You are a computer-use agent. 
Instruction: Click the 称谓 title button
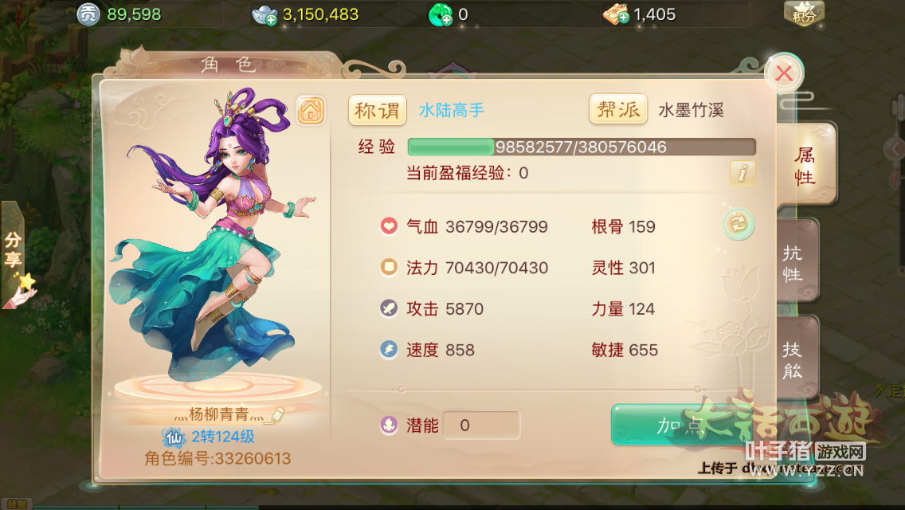click(377, 110)
